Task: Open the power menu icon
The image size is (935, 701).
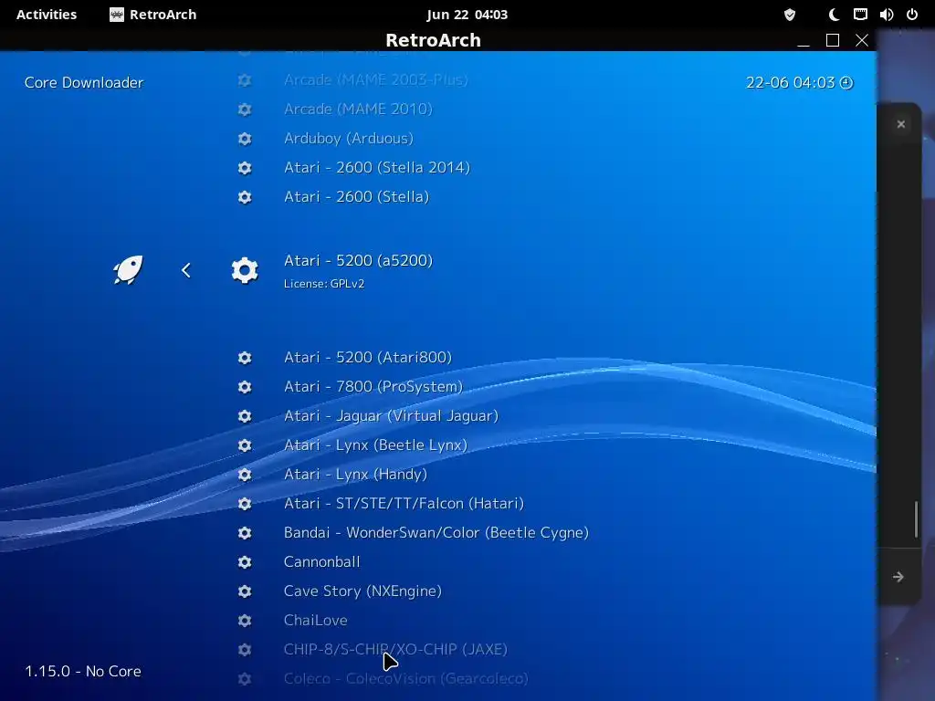Action: coord(912,15)
